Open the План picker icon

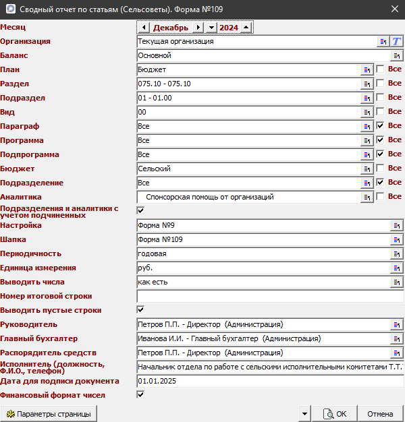click(x=367, y=69)
